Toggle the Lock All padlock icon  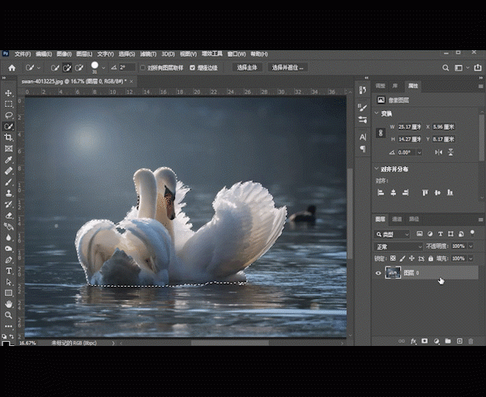pos(431,258)
